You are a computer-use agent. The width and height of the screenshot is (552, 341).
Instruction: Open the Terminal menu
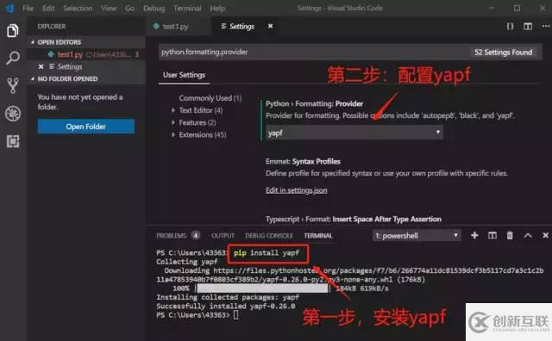pyautogui.click(x=187, y=8)
